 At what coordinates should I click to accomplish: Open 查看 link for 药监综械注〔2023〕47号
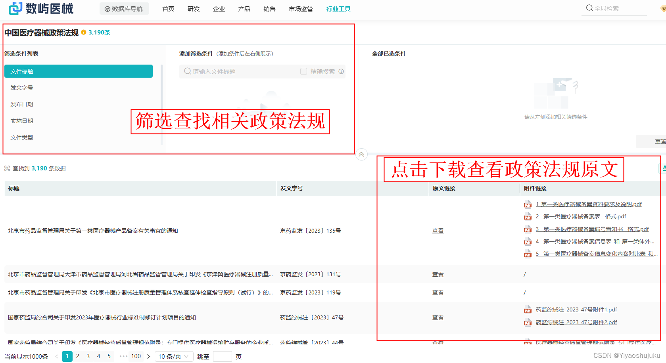[x=438, y=317]
